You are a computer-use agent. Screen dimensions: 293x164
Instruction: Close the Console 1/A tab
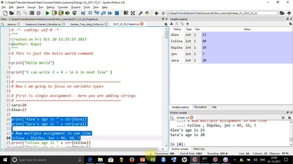pyautogui.click(x=191, y=118)
